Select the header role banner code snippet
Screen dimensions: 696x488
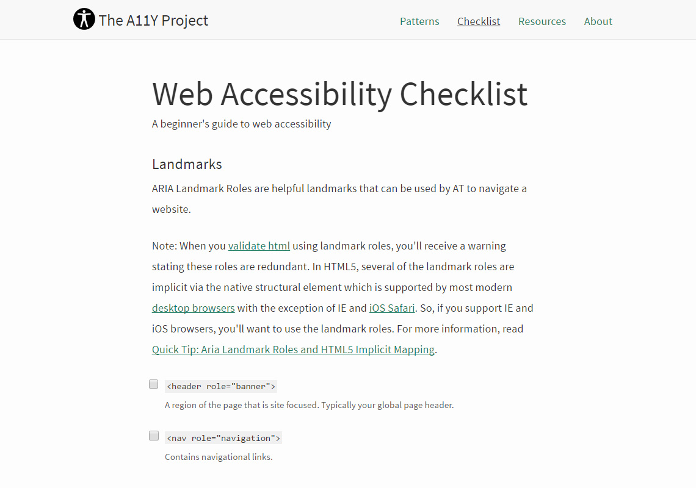tap(220, 386)
